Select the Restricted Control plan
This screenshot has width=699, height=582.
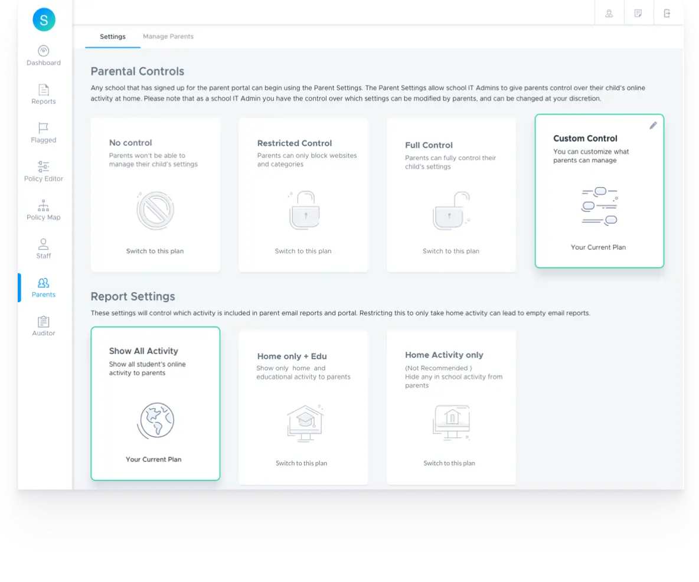[303, 250]
